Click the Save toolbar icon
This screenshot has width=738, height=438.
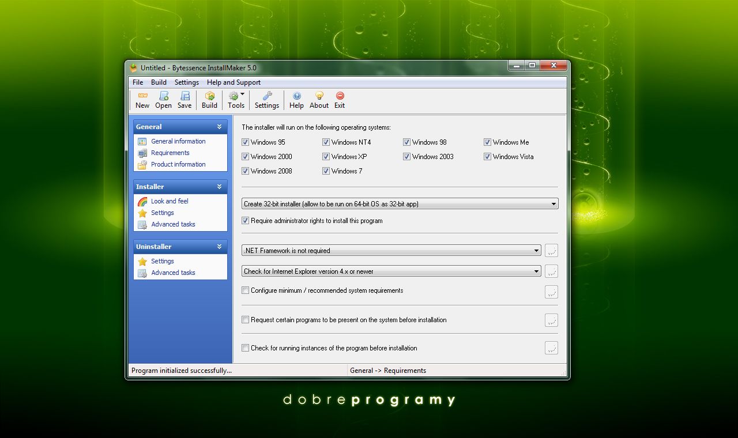pyautogui.click(x=184, y=96)
